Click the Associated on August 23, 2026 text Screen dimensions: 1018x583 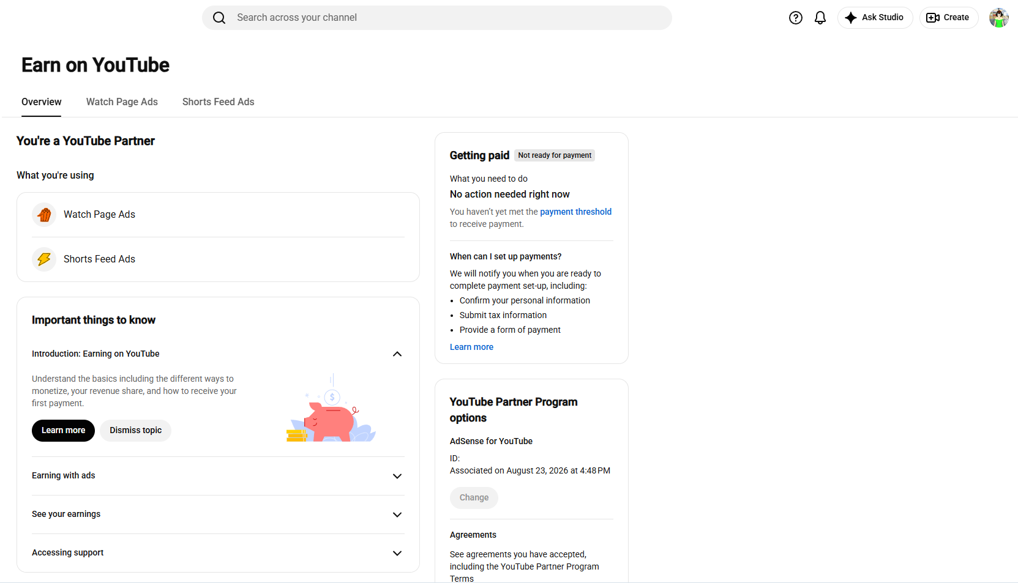530,470
